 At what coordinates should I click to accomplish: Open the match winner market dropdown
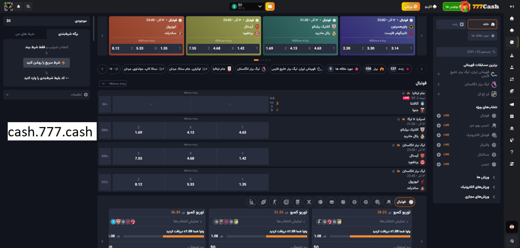[x=113, y=83]
